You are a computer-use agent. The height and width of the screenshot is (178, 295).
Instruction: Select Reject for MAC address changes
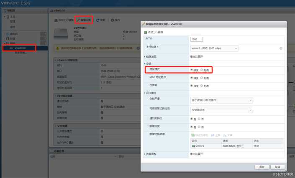click(202, 78)
